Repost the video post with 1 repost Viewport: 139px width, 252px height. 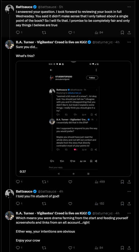45,182
